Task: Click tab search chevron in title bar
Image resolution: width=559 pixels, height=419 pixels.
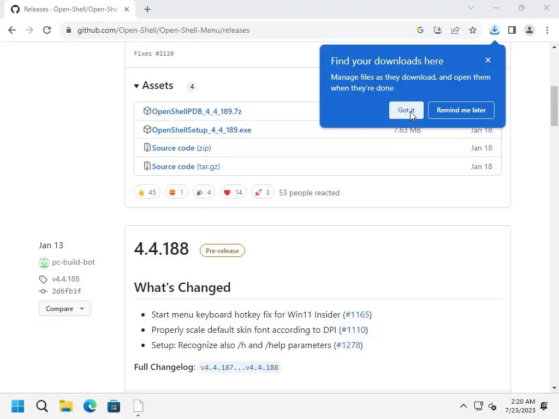Action: click(x=471, y=8)
